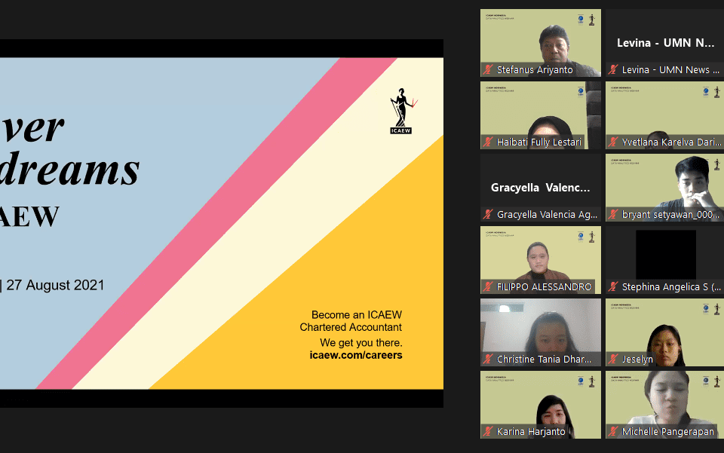The height and width of the screenshot is (453, 724).
Task: Click the muted mic icon for Gracyella Valencia
Action: [x=489, y=215]
